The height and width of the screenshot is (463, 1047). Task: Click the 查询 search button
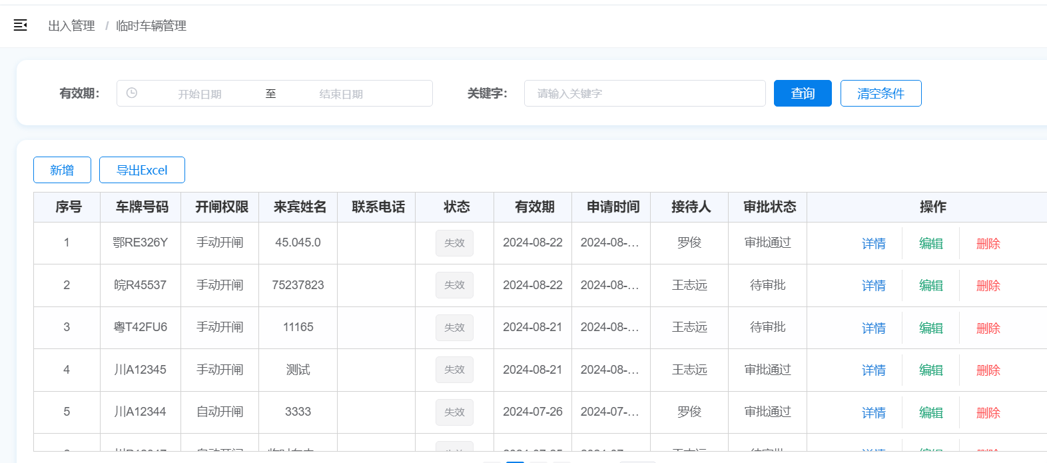[x=803, y=93]
